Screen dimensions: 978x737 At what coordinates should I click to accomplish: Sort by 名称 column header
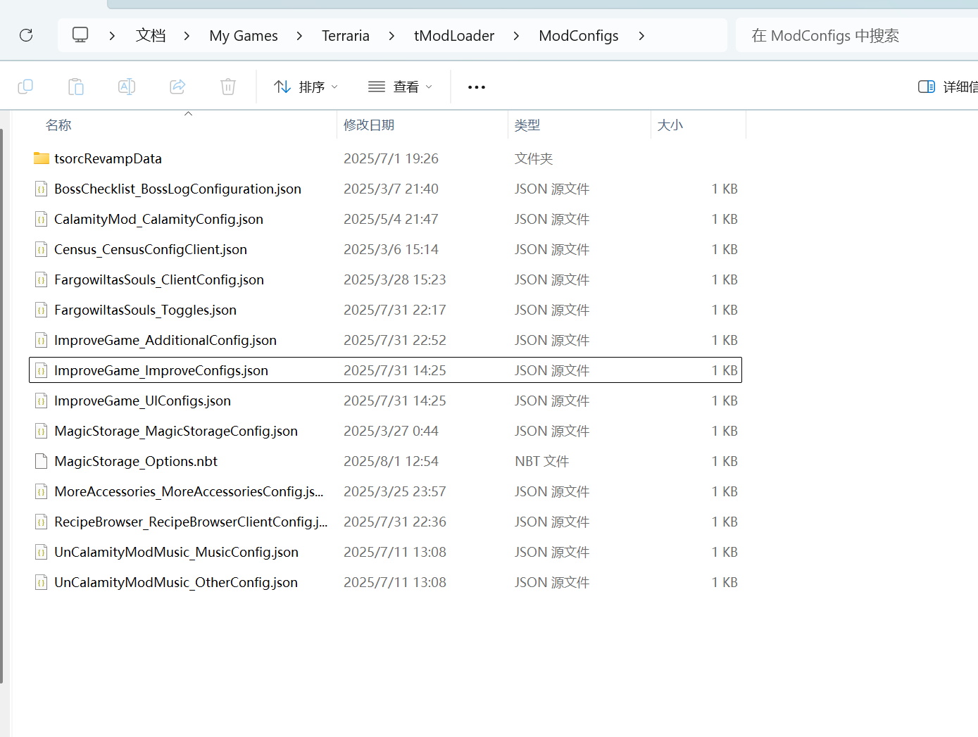pos(58,125)
